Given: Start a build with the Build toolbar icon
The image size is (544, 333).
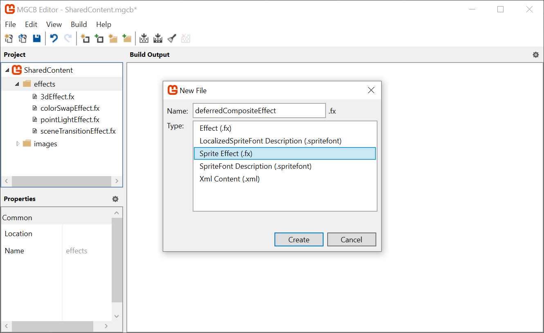Looking at the screenshot, I should (x=144, y=38).
